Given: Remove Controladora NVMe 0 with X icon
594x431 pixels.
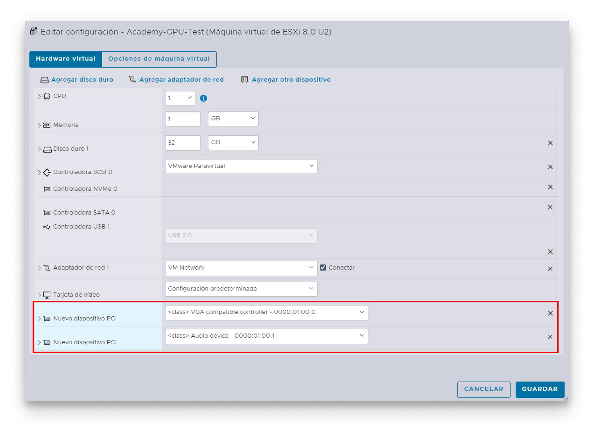Looking at the screenshot, I should (550, 187).
